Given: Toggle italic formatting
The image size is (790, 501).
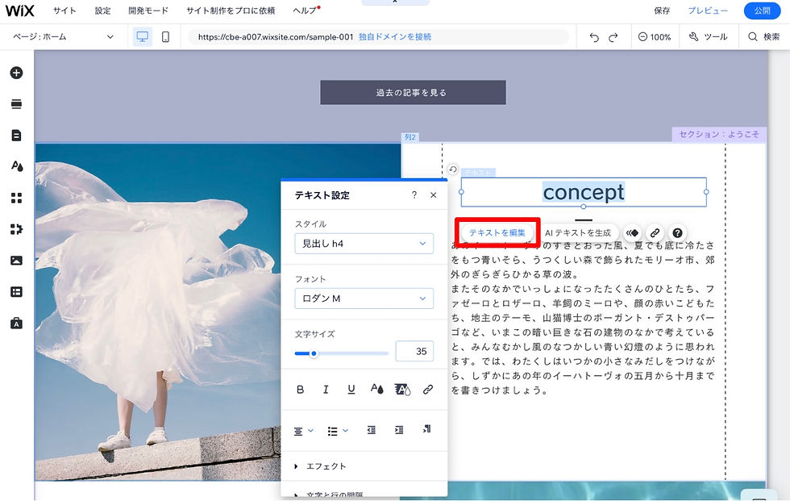Looking at the screenshot, I should click(x=326, y=390).
